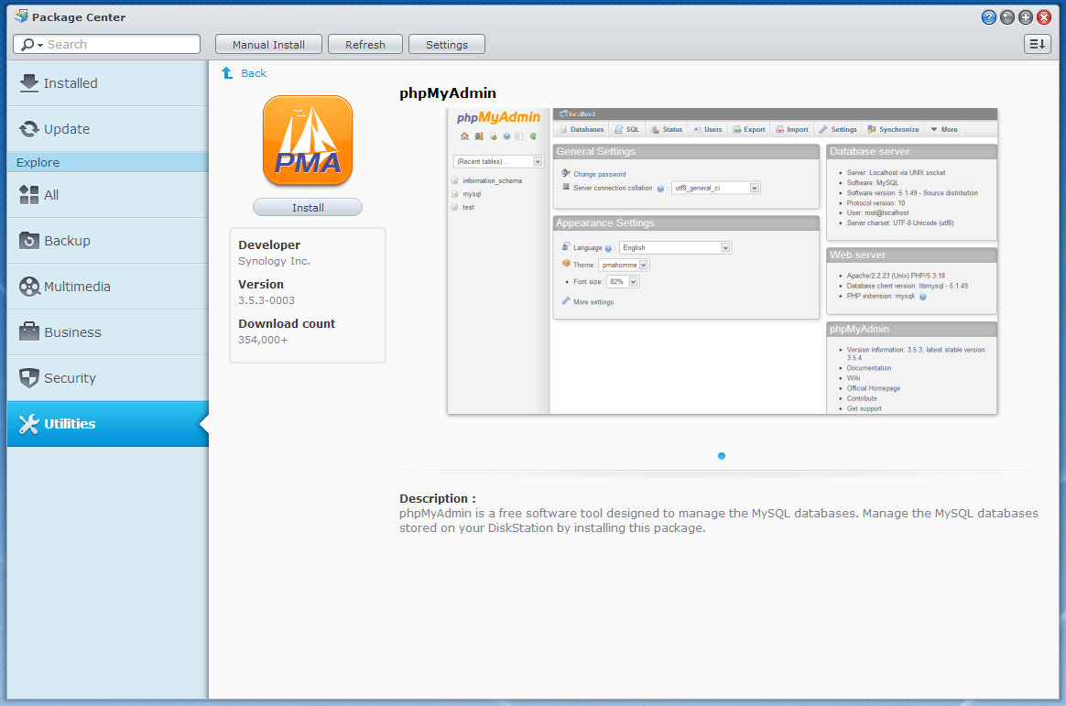Install the phpMyAdmin package

308,207
